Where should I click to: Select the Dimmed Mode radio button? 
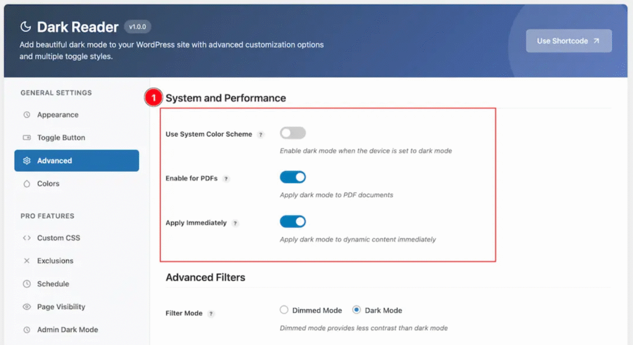[284, 310]
